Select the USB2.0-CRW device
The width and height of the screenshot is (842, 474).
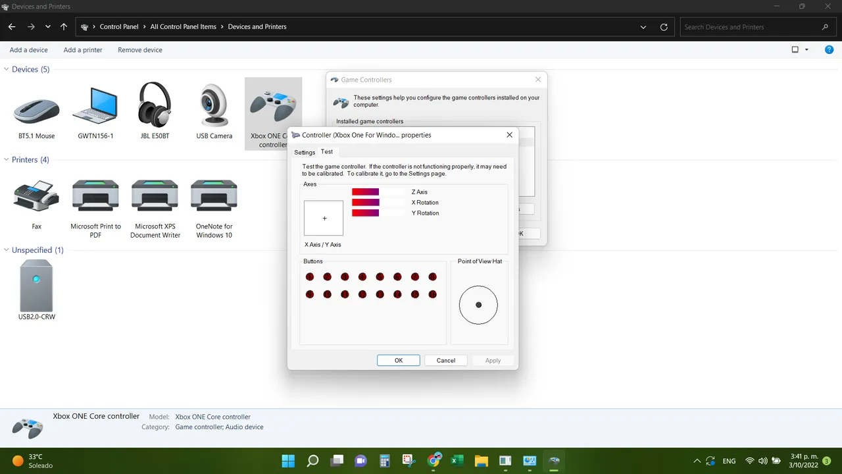(37, 290)
